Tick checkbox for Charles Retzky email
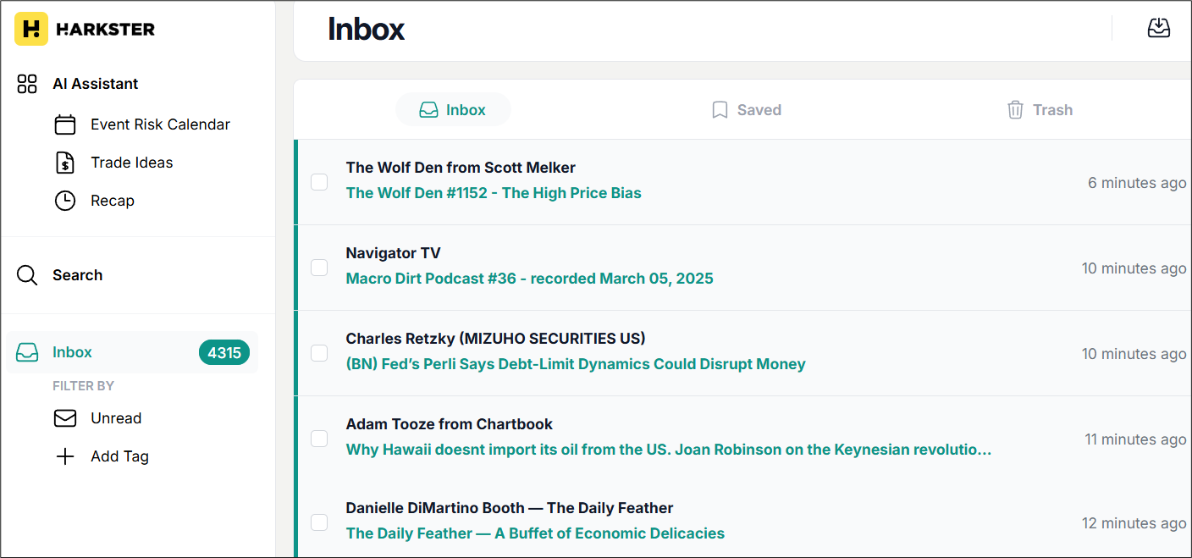Image resolution: width=1192 pixels, height=558 pixels. point(319,353)
